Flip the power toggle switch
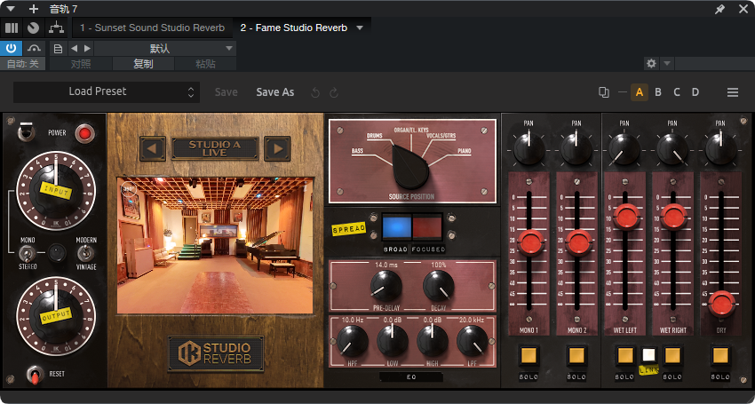The width and height of the screenshot is (755, 404). [x=27, y=131]
